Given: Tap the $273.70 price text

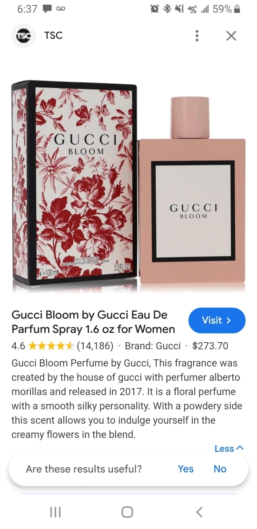Looking at the screenshot, I should pos(210,346).
